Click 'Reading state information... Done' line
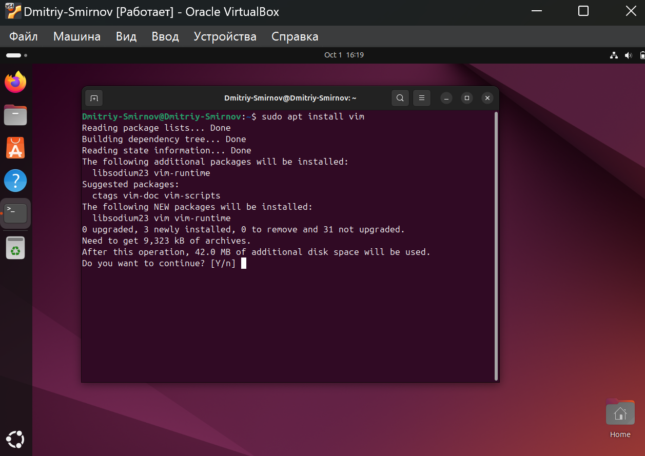The width and height of the screenshot is (645, 456). tap(167, 151)
